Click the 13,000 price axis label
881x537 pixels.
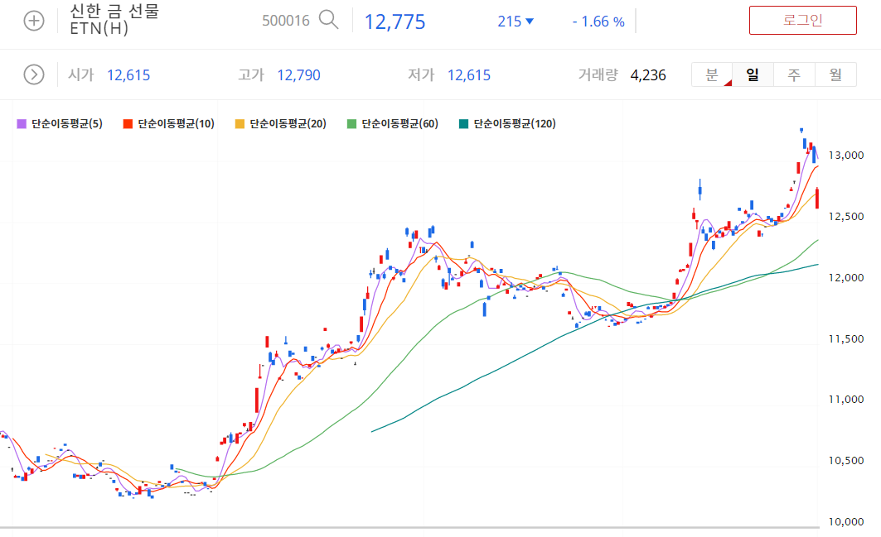(x=846, y=156)
